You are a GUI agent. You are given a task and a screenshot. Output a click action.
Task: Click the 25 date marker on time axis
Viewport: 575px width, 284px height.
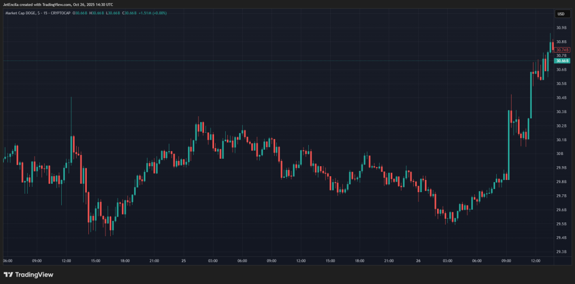[x=183, y=261]
